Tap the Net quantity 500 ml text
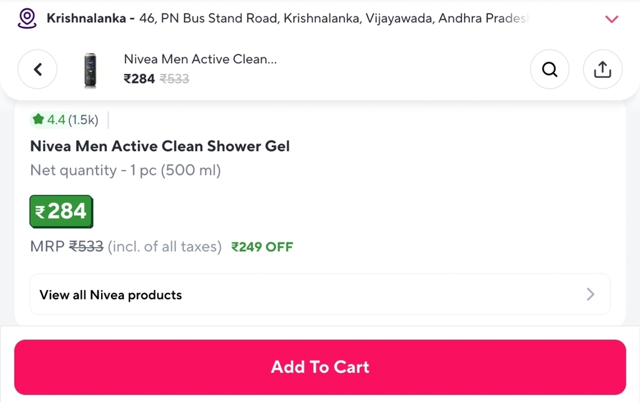 click(x=125, y=170)
